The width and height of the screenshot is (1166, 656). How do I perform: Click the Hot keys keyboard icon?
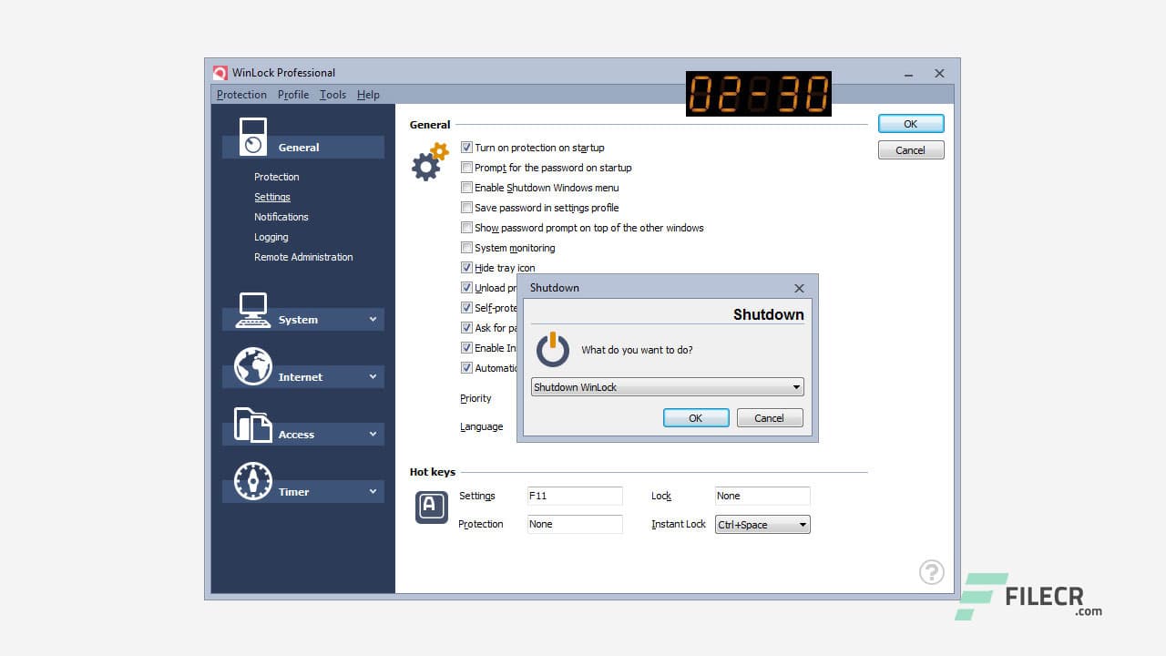430,507
